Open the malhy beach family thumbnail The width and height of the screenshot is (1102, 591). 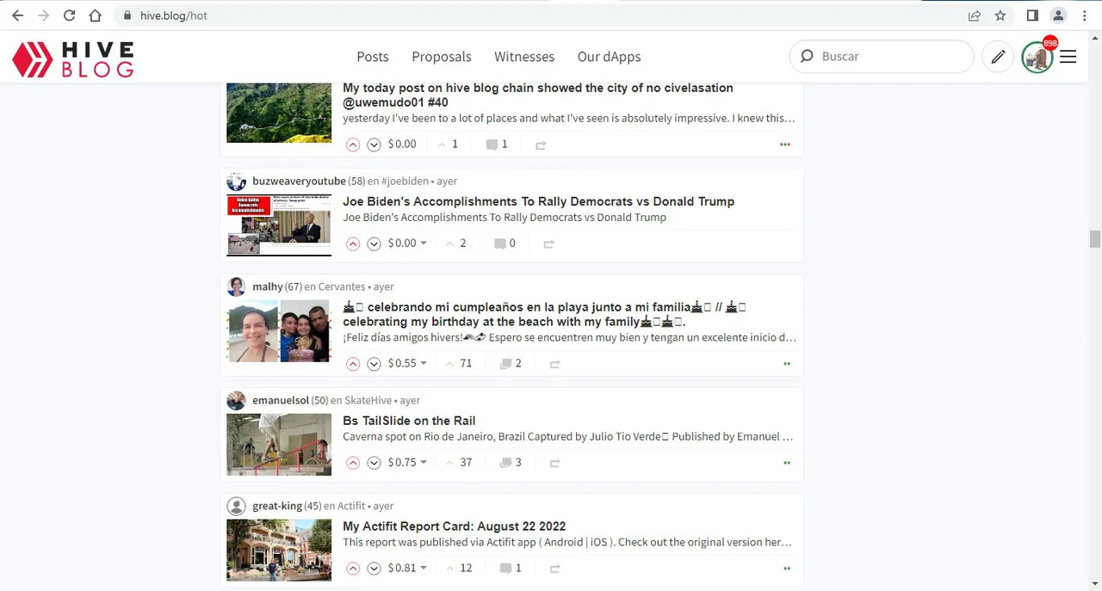pyautogui.click(x=279, y=331)
